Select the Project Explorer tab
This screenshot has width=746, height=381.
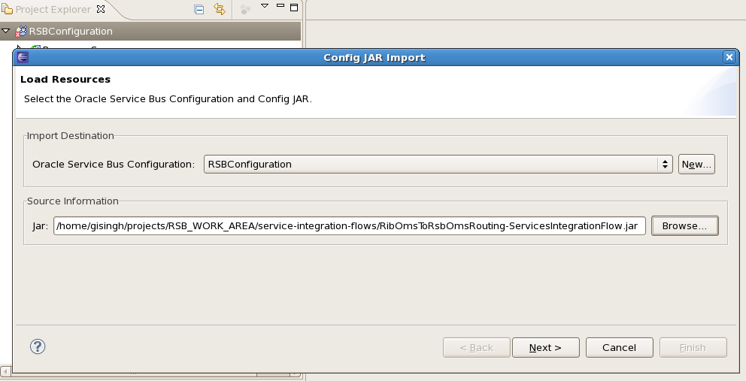[53, 9]
